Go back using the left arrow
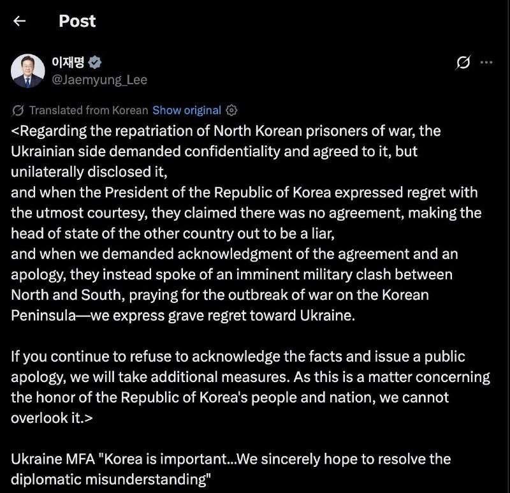 (x=20, y=21)
